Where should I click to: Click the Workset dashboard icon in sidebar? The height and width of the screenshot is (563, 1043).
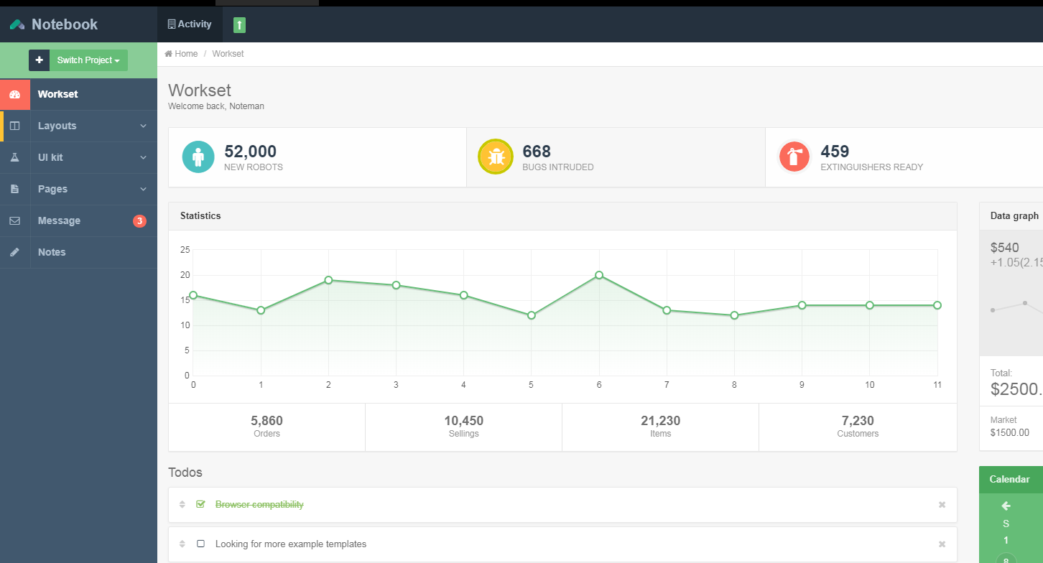pyautogui.click(x=15, y=95)
